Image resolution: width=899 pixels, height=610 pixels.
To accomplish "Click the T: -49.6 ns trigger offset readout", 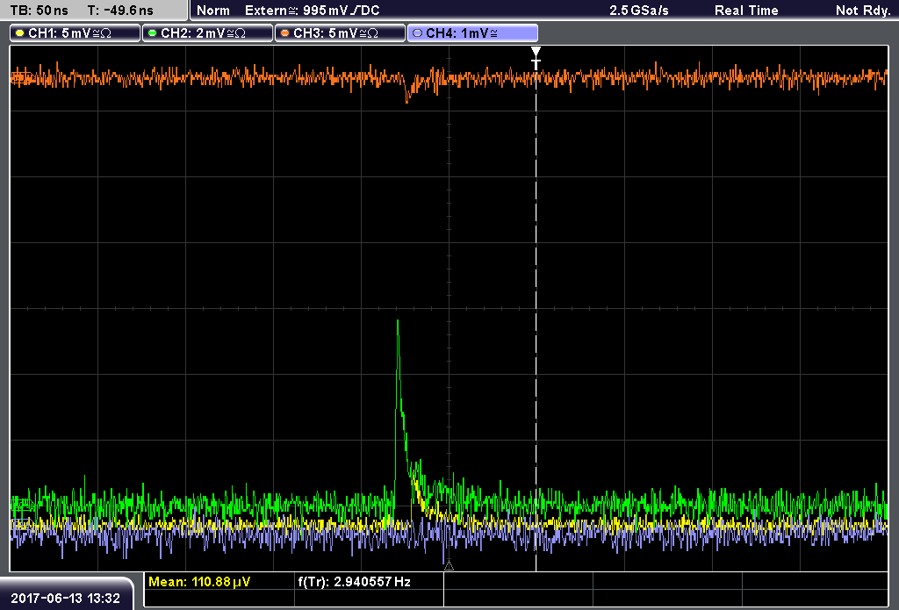I will 120,11.
